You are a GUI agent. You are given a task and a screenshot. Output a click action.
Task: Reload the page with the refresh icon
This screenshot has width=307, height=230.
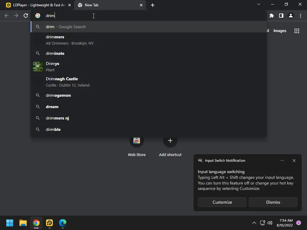tap(26, 16)
